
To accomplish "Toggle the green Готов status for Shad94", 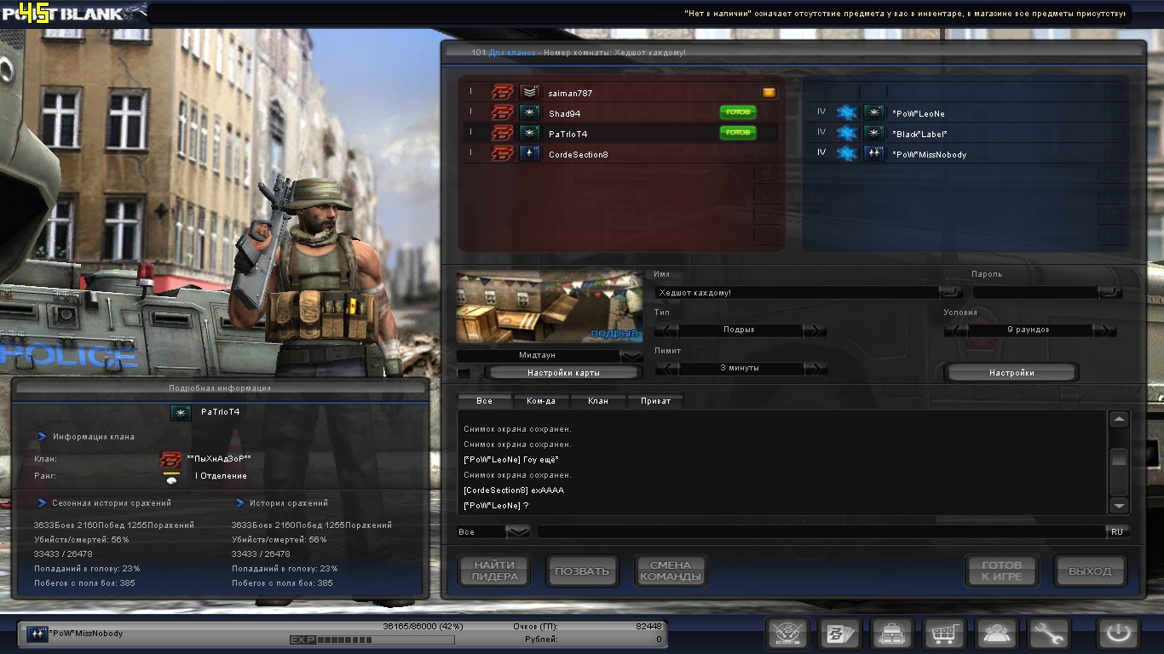I will pos(737,112).
